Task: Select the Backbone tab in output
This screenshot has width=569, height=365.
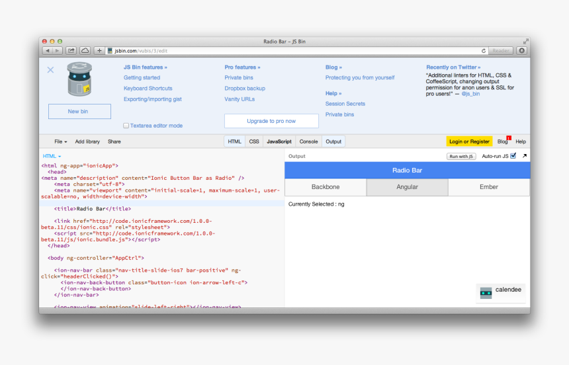Action: (326, 187)
